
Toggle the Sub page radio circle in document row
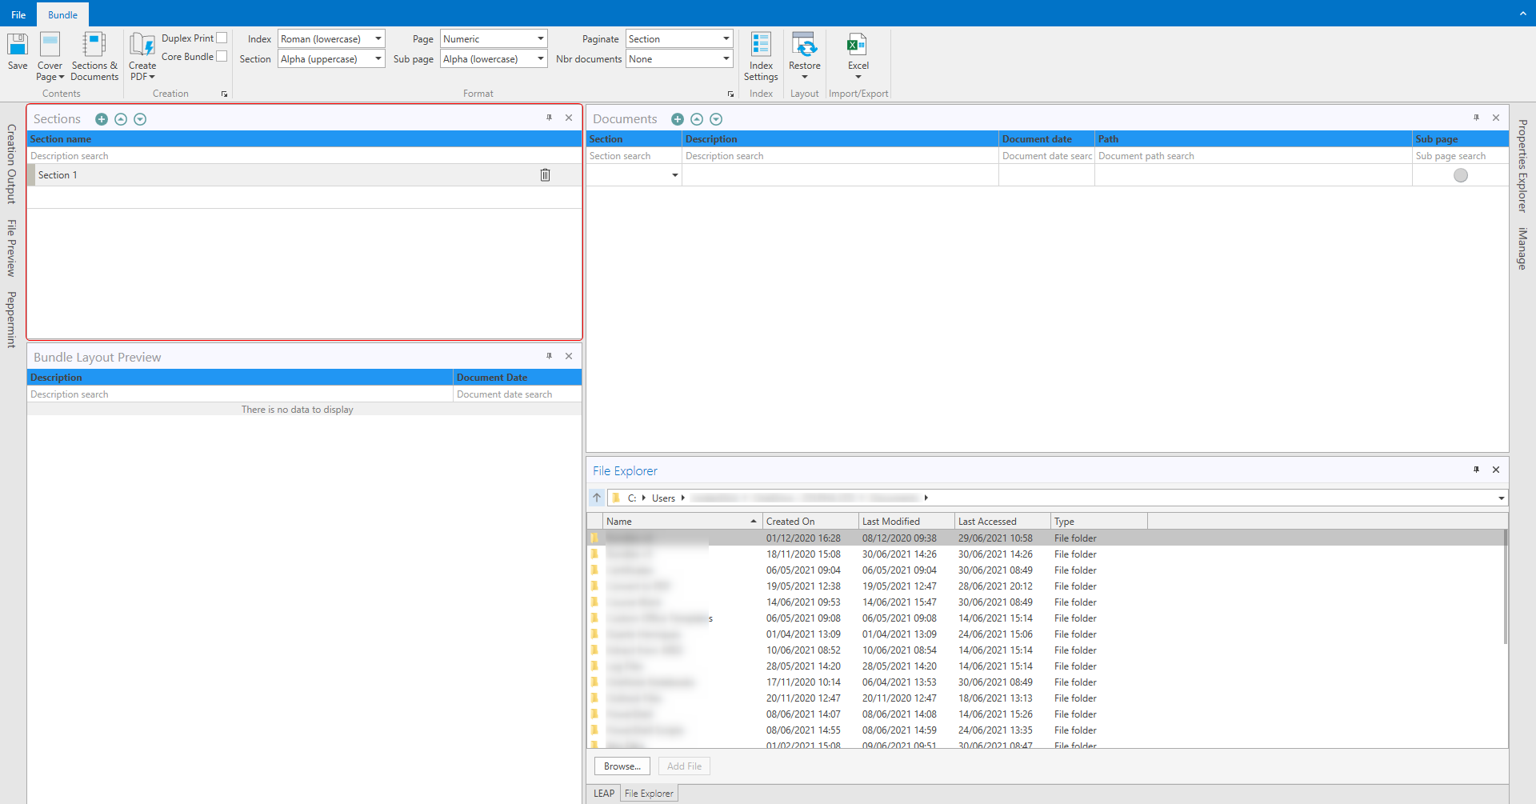(x=1460, y=175)
